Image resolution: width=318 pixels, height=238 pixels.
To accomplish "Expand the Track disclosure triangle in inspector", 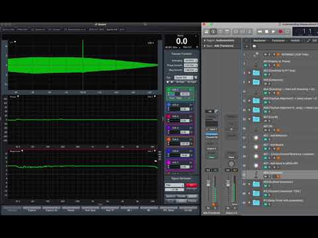I will tap(205, 46).
